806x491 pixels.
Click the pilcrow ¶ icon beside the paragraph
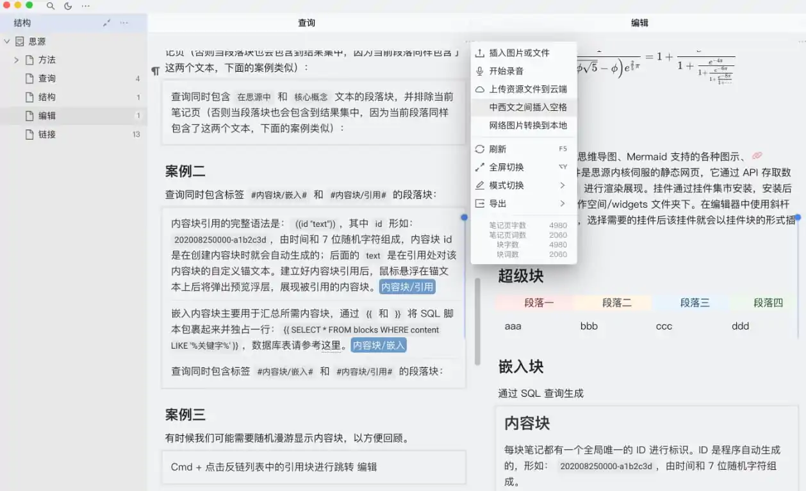point(156,71)
